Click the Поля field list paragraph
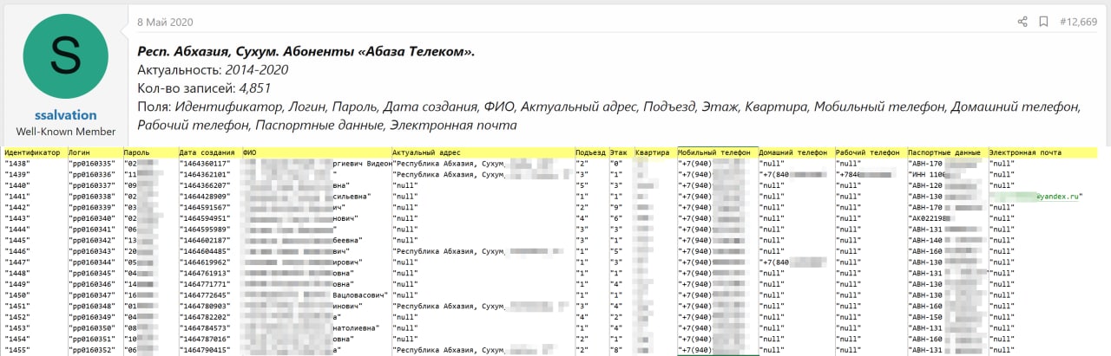The image size is (1111, 356). [x=608, y=116]
